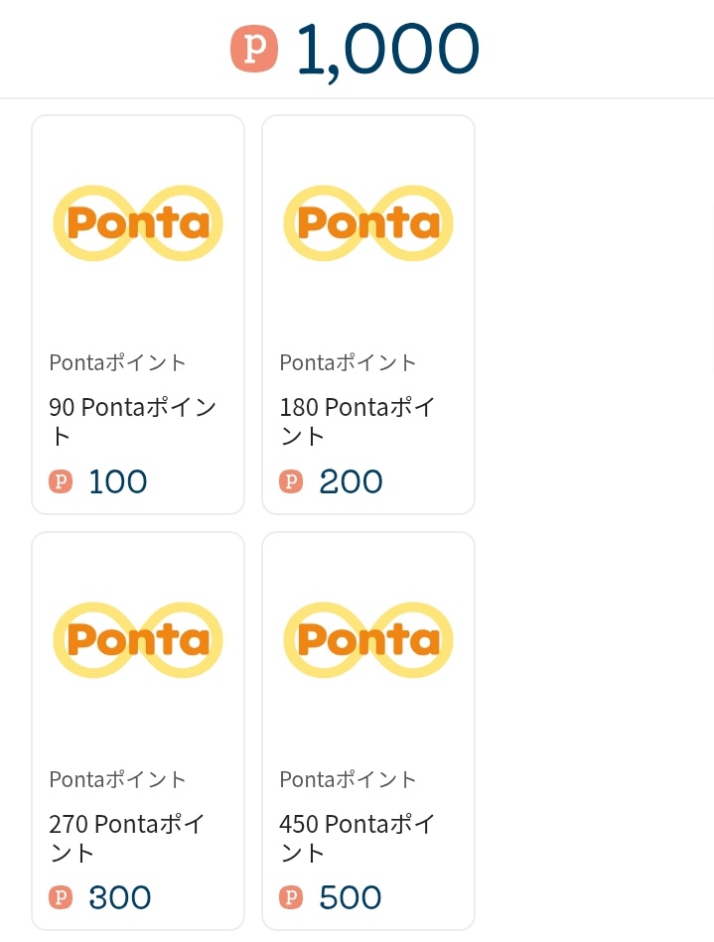The image size is (714, 942).
Task: Click the point coin icon beside 200
Action: 291,482
